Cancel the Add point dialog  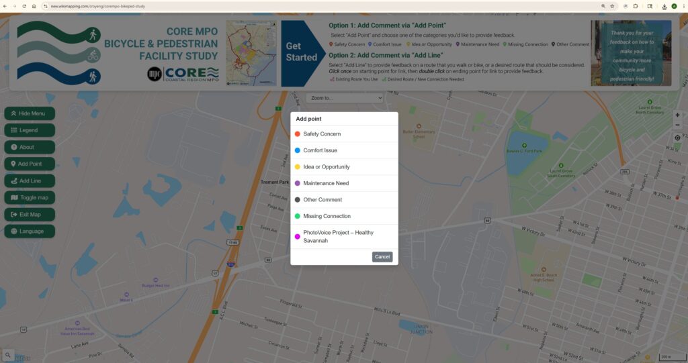[x=382, y=257]
